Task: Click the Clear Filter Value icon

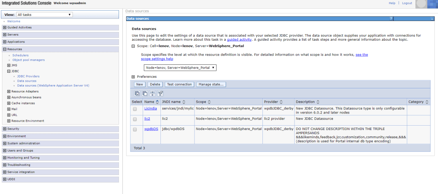Action: point(160,93)
